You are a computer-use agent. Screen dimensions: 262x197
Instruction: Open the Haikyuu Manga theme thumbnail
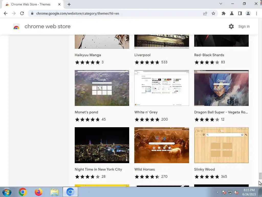[x=102, y=42]
